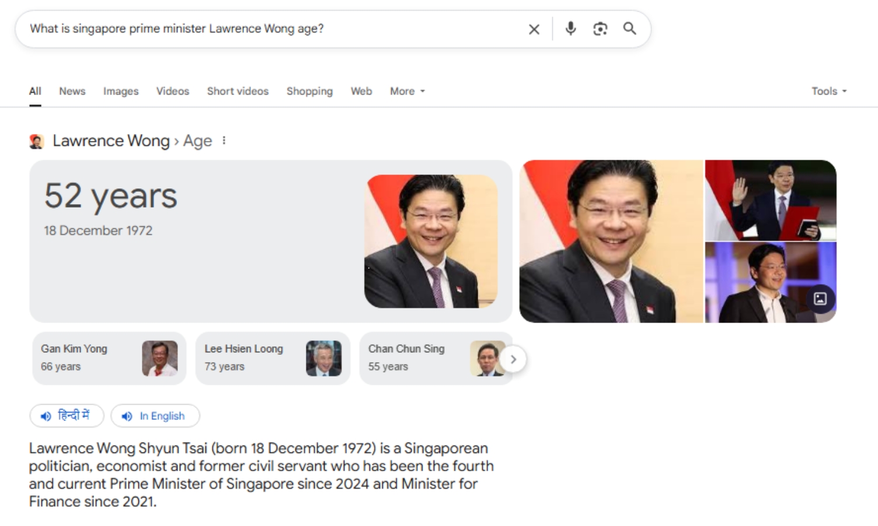Click the Age breadcrumb label
This screenshot has height=526, width=878.
197,141
